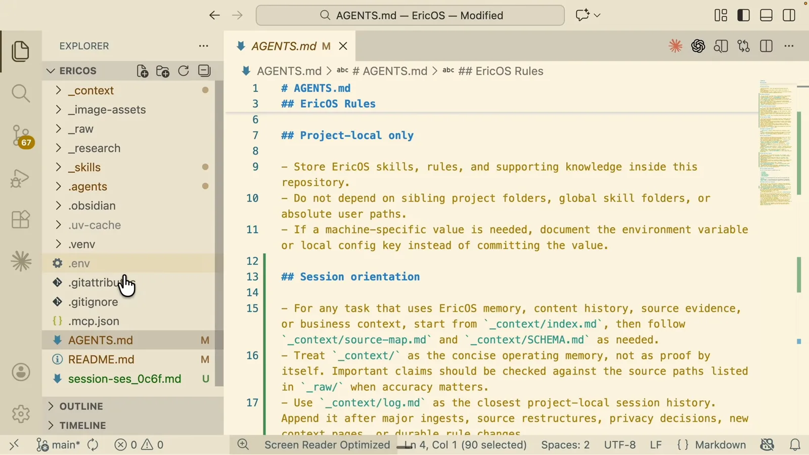Open Source Control view with 67 badge
Viewport: 809px width, 455px height.
[22, 136]
